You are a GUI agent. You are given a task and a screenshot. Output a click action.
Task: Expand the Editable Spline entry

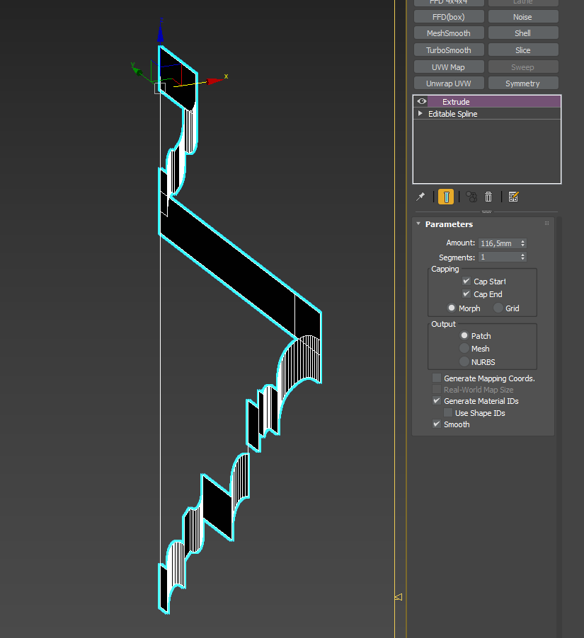coord(420,113)
